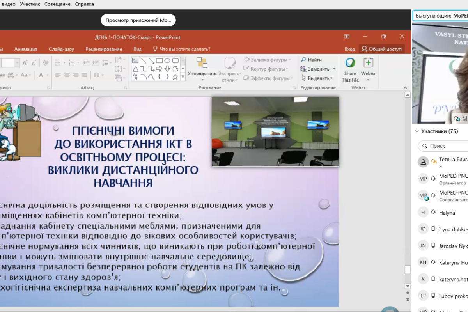Pick the right arrow shape

tap(159, 69)
